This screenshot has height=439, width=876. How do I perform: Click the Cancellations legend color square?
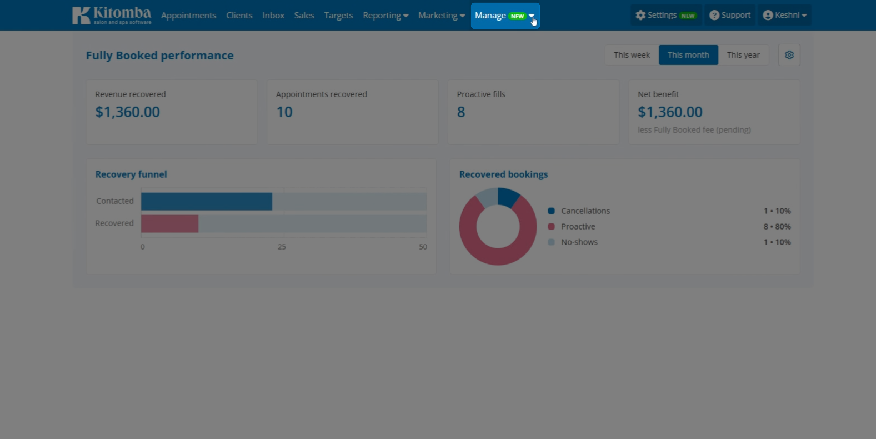point(551,211)
